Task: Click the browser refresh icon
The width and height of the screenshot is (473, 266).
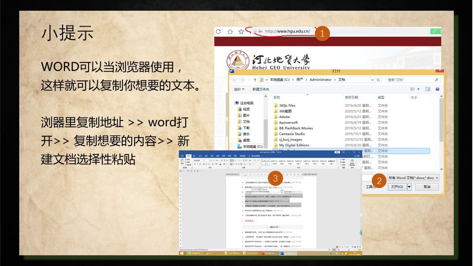Action: (x=218, y=31)
